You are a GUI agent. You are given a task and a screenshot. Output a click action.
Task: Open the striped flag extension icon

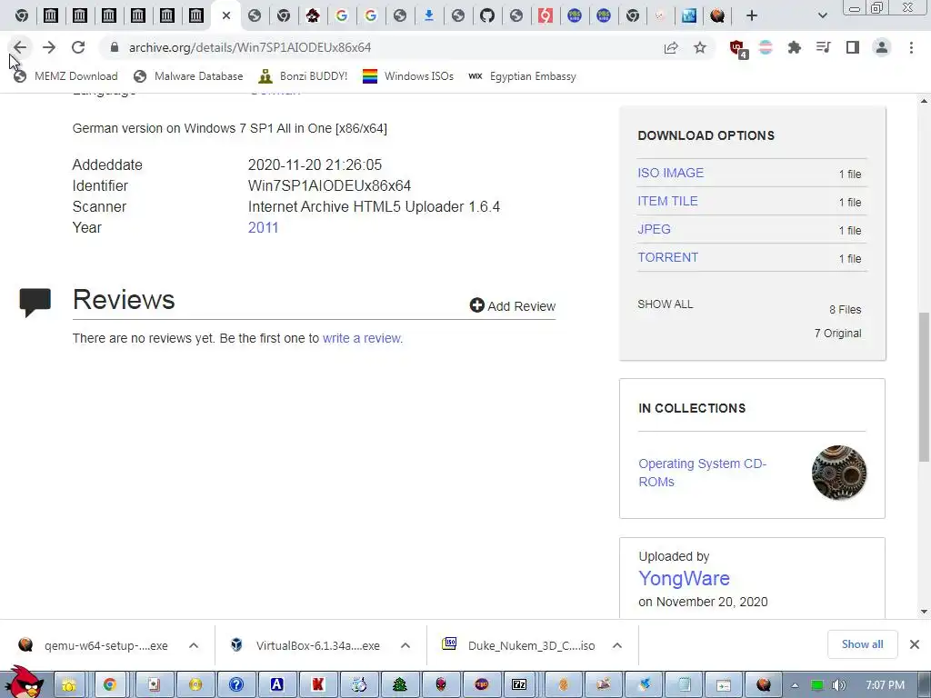(x=766, y=47)
